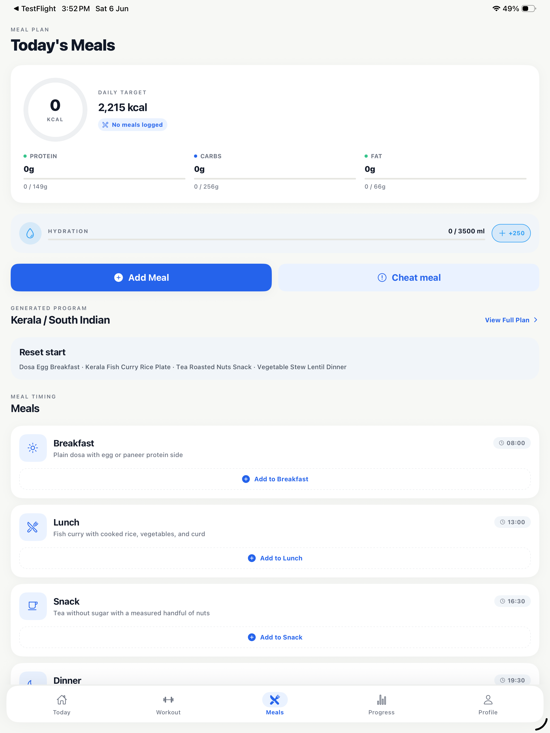This screenshot has height=733, width=550.
Task: Tap the Protein progress bar
Action: point(104,179)
